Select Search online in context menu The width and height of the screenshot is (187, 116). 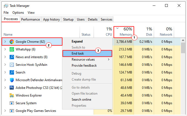(87, 100)
